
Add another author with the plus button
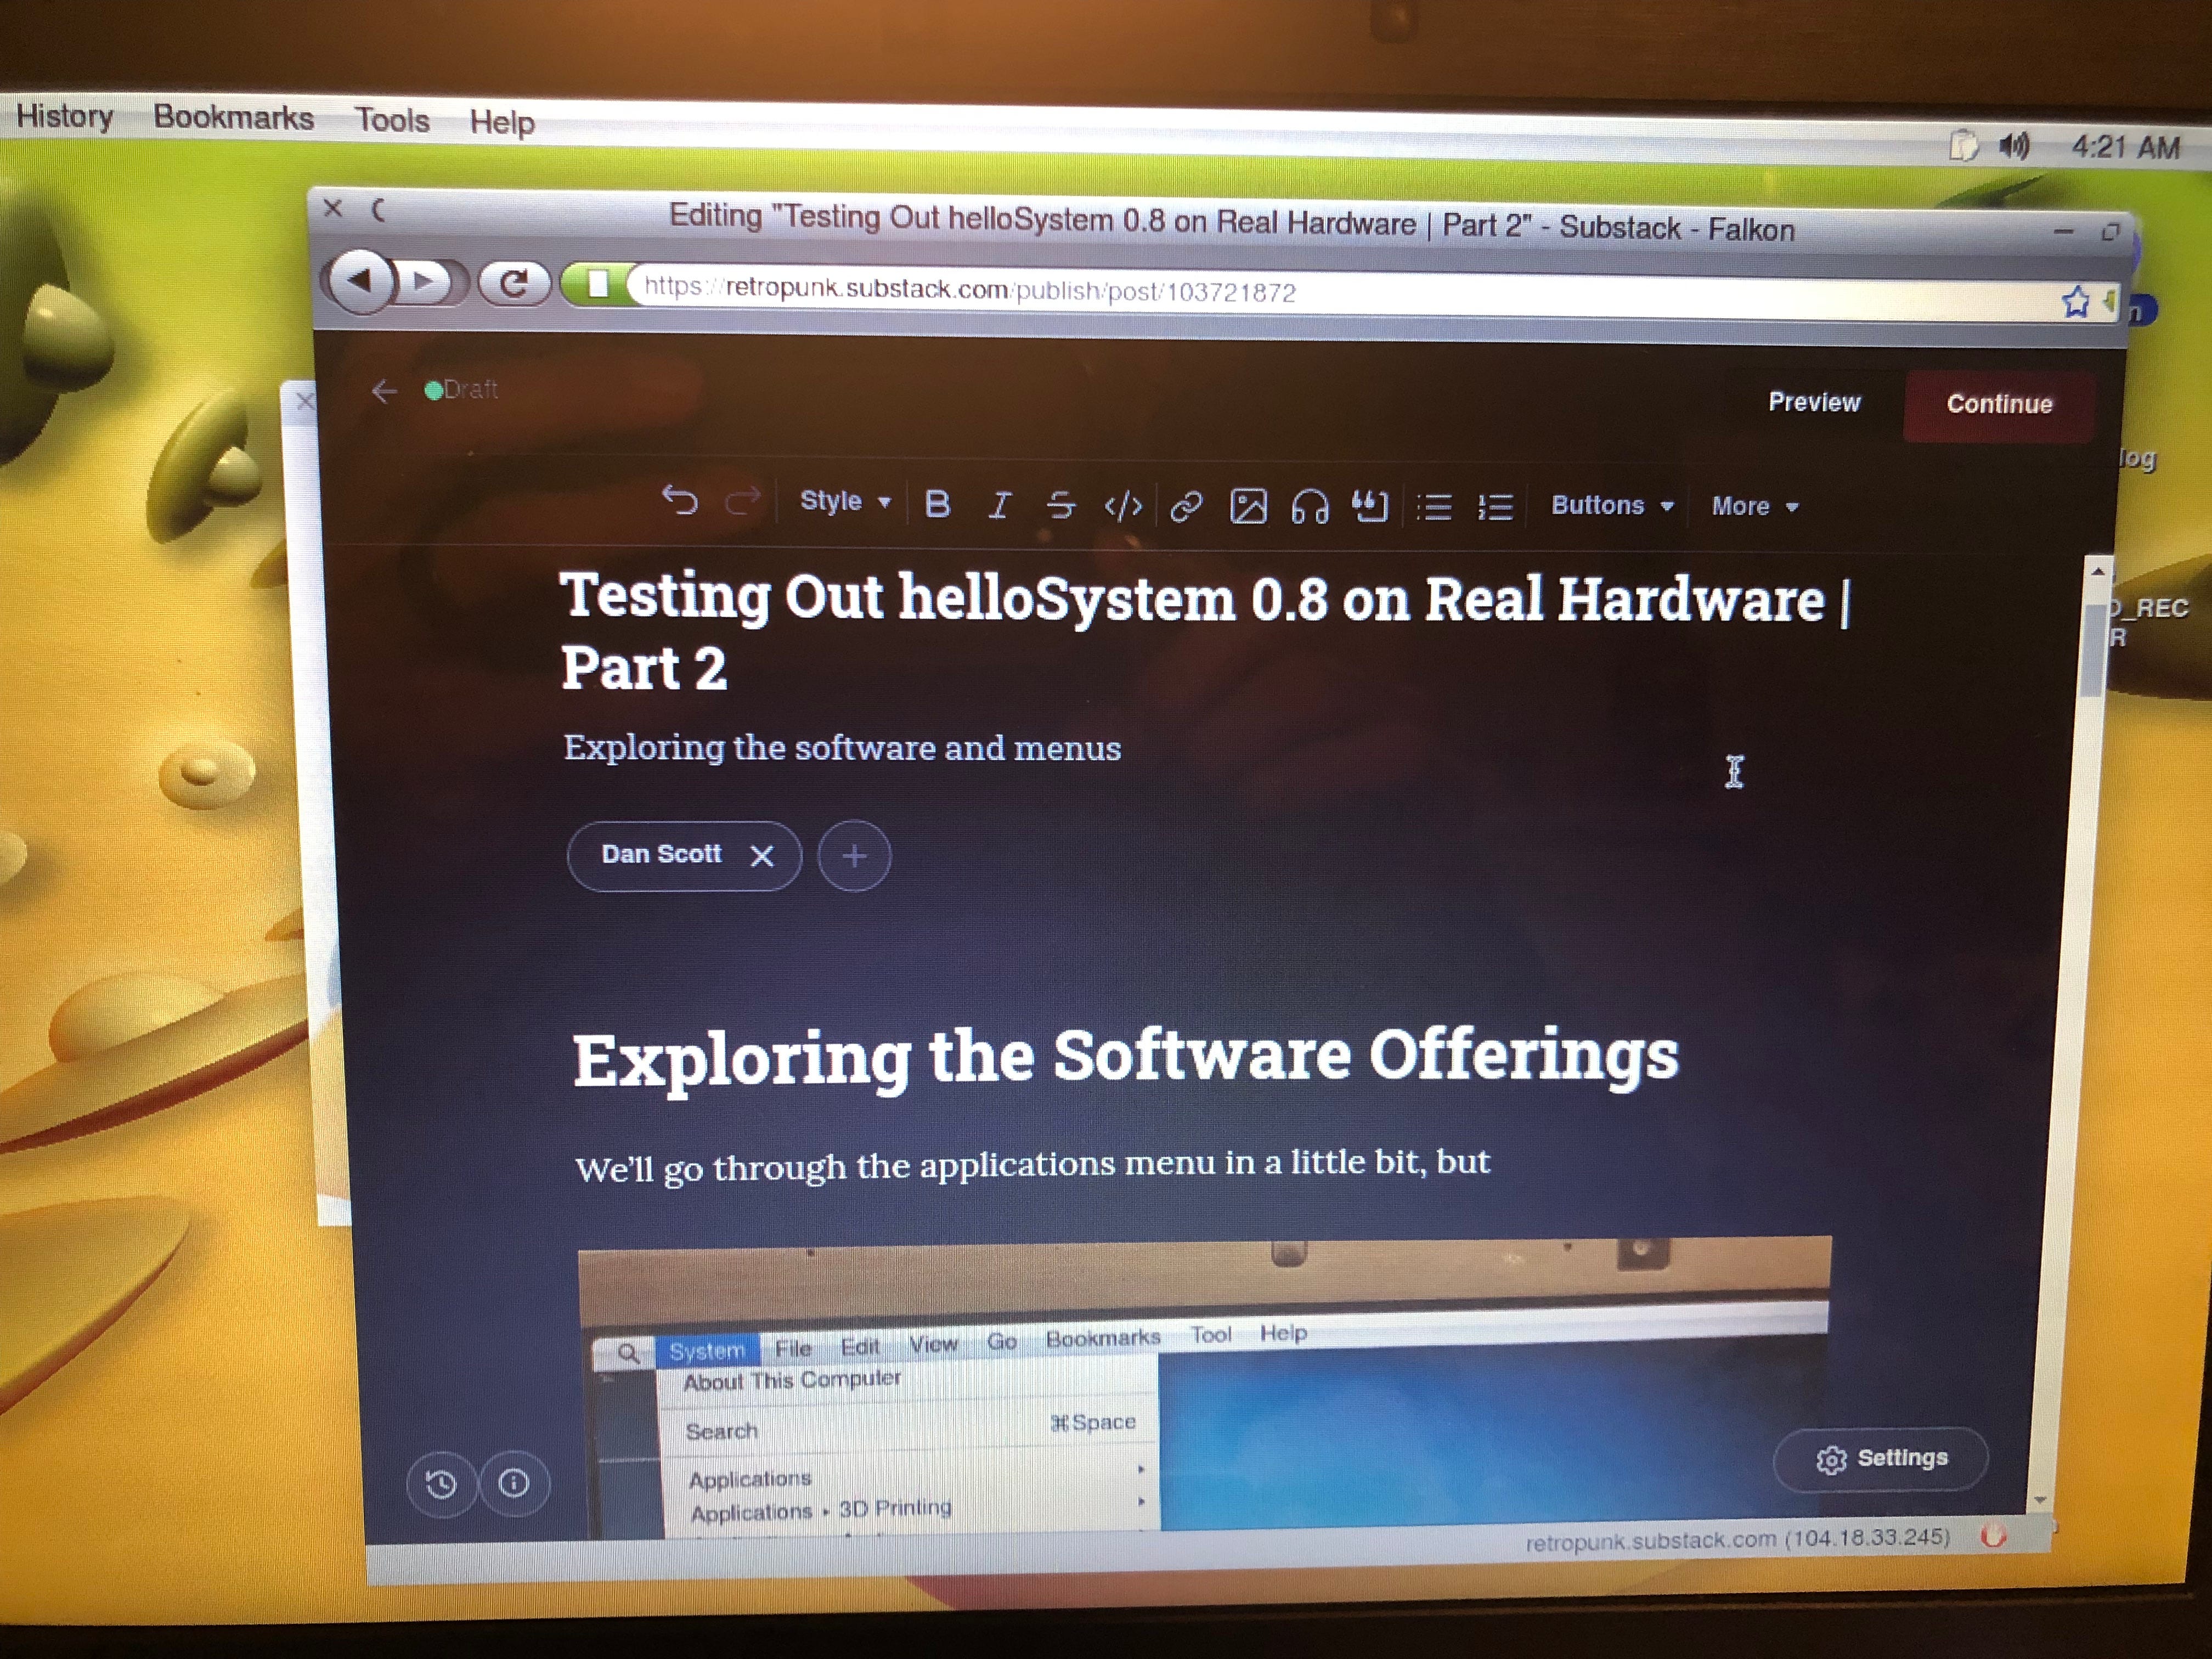pyautogui.click(x=853, y=856)
